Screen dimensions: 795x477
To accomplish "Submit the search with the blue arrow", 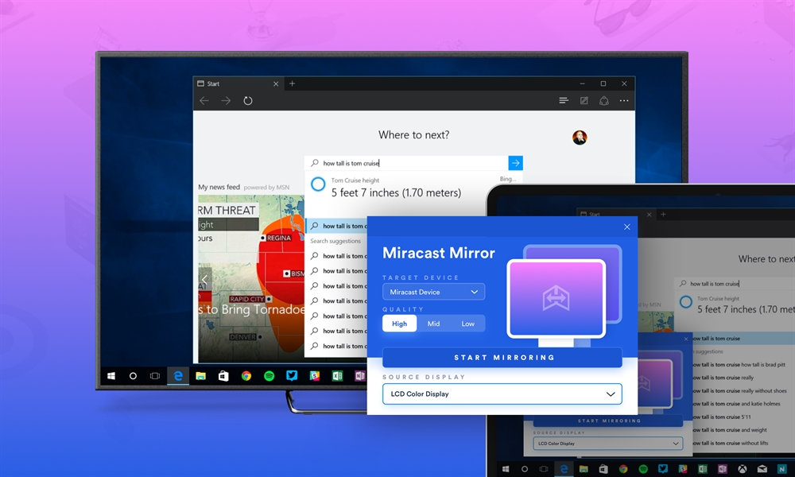I will click(x=515, y=162).
